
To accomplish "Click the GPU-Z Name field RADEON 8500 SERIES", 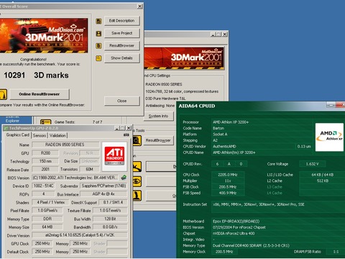I will 65,145.
